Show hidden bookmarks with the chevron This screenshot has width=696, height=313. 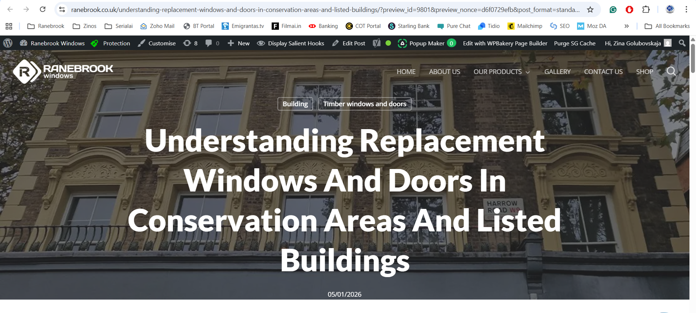coord(626,26)
